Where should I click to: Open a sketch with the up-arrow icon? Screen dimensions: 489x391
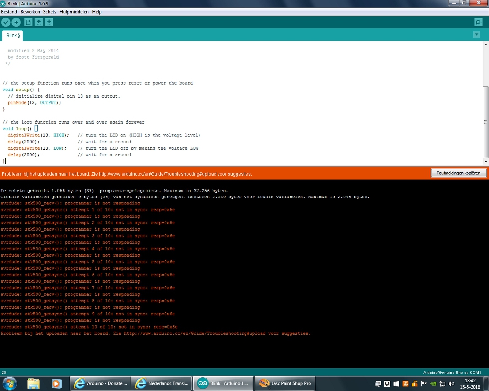pos(39,22)
